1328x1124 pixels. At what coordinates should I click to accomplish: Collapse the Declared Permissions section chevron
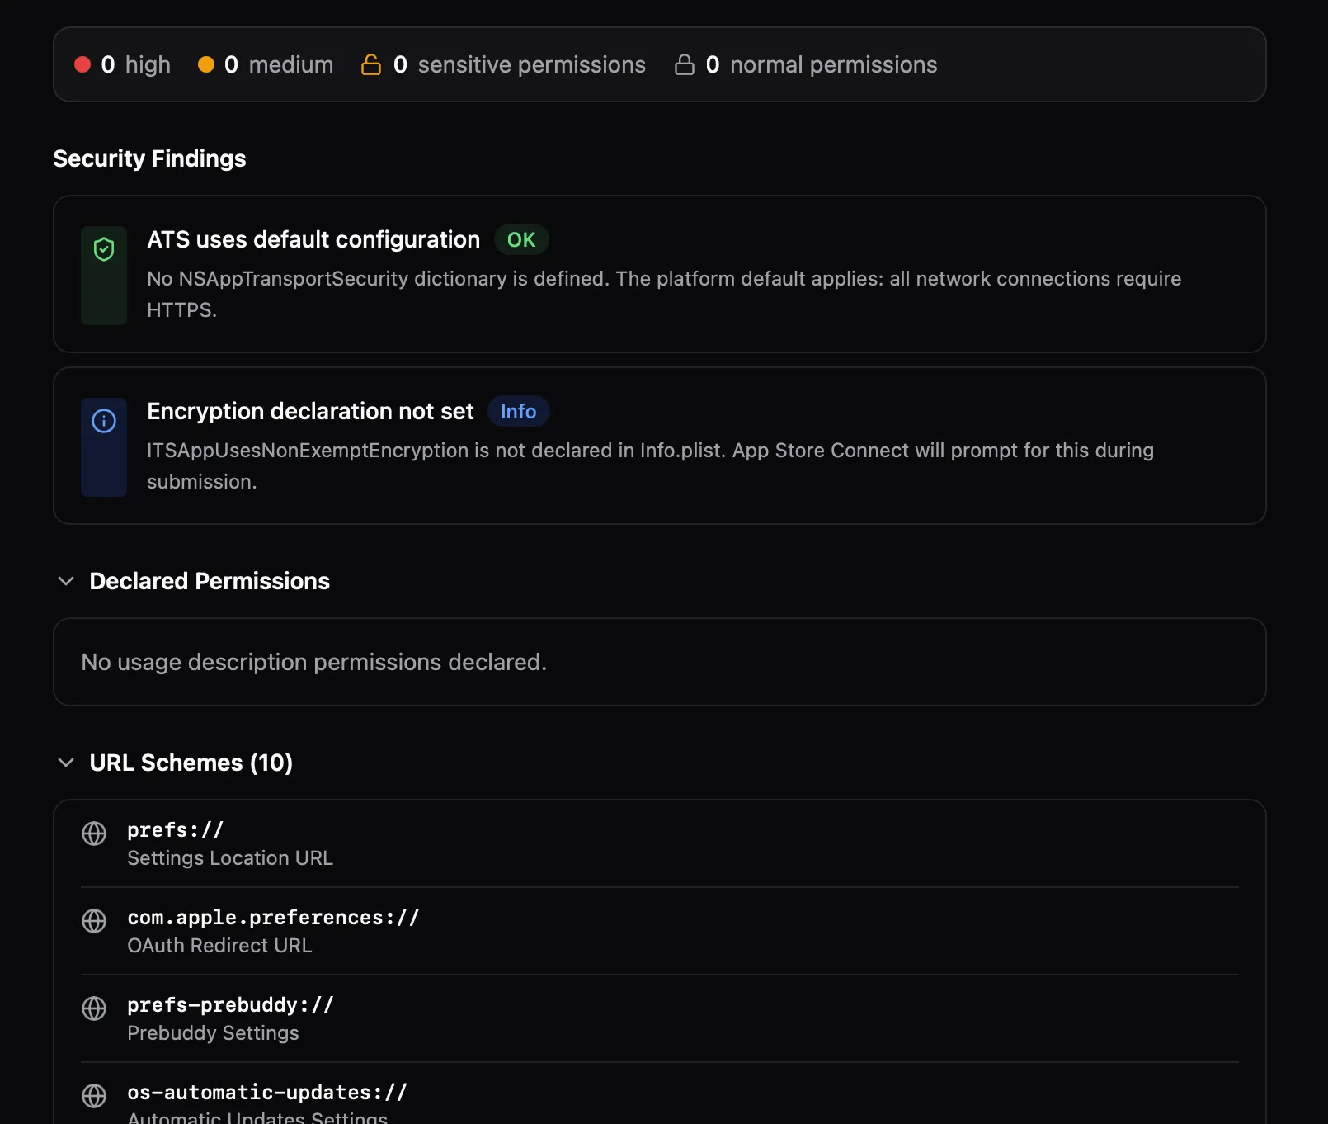[66, 581]
